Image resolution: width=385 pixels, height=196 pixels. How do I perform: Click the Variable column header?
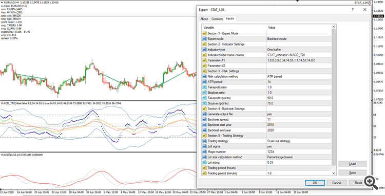coord(234,28)
